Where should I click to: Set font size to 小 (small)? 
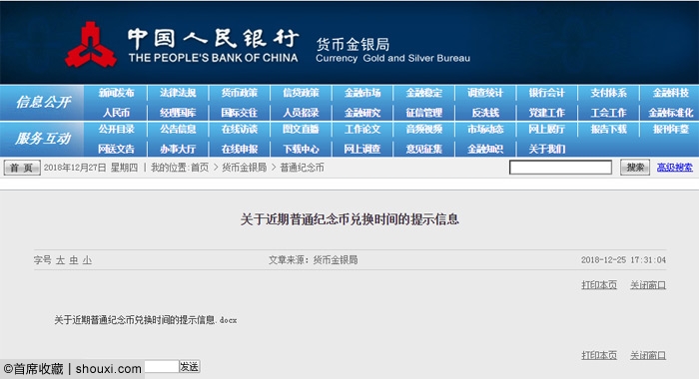(87, 260)
